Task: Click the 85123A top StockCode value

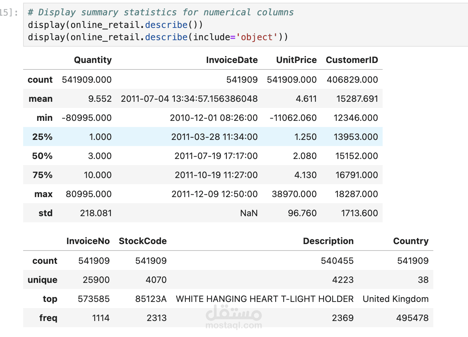Action: [x=151, y=299]
